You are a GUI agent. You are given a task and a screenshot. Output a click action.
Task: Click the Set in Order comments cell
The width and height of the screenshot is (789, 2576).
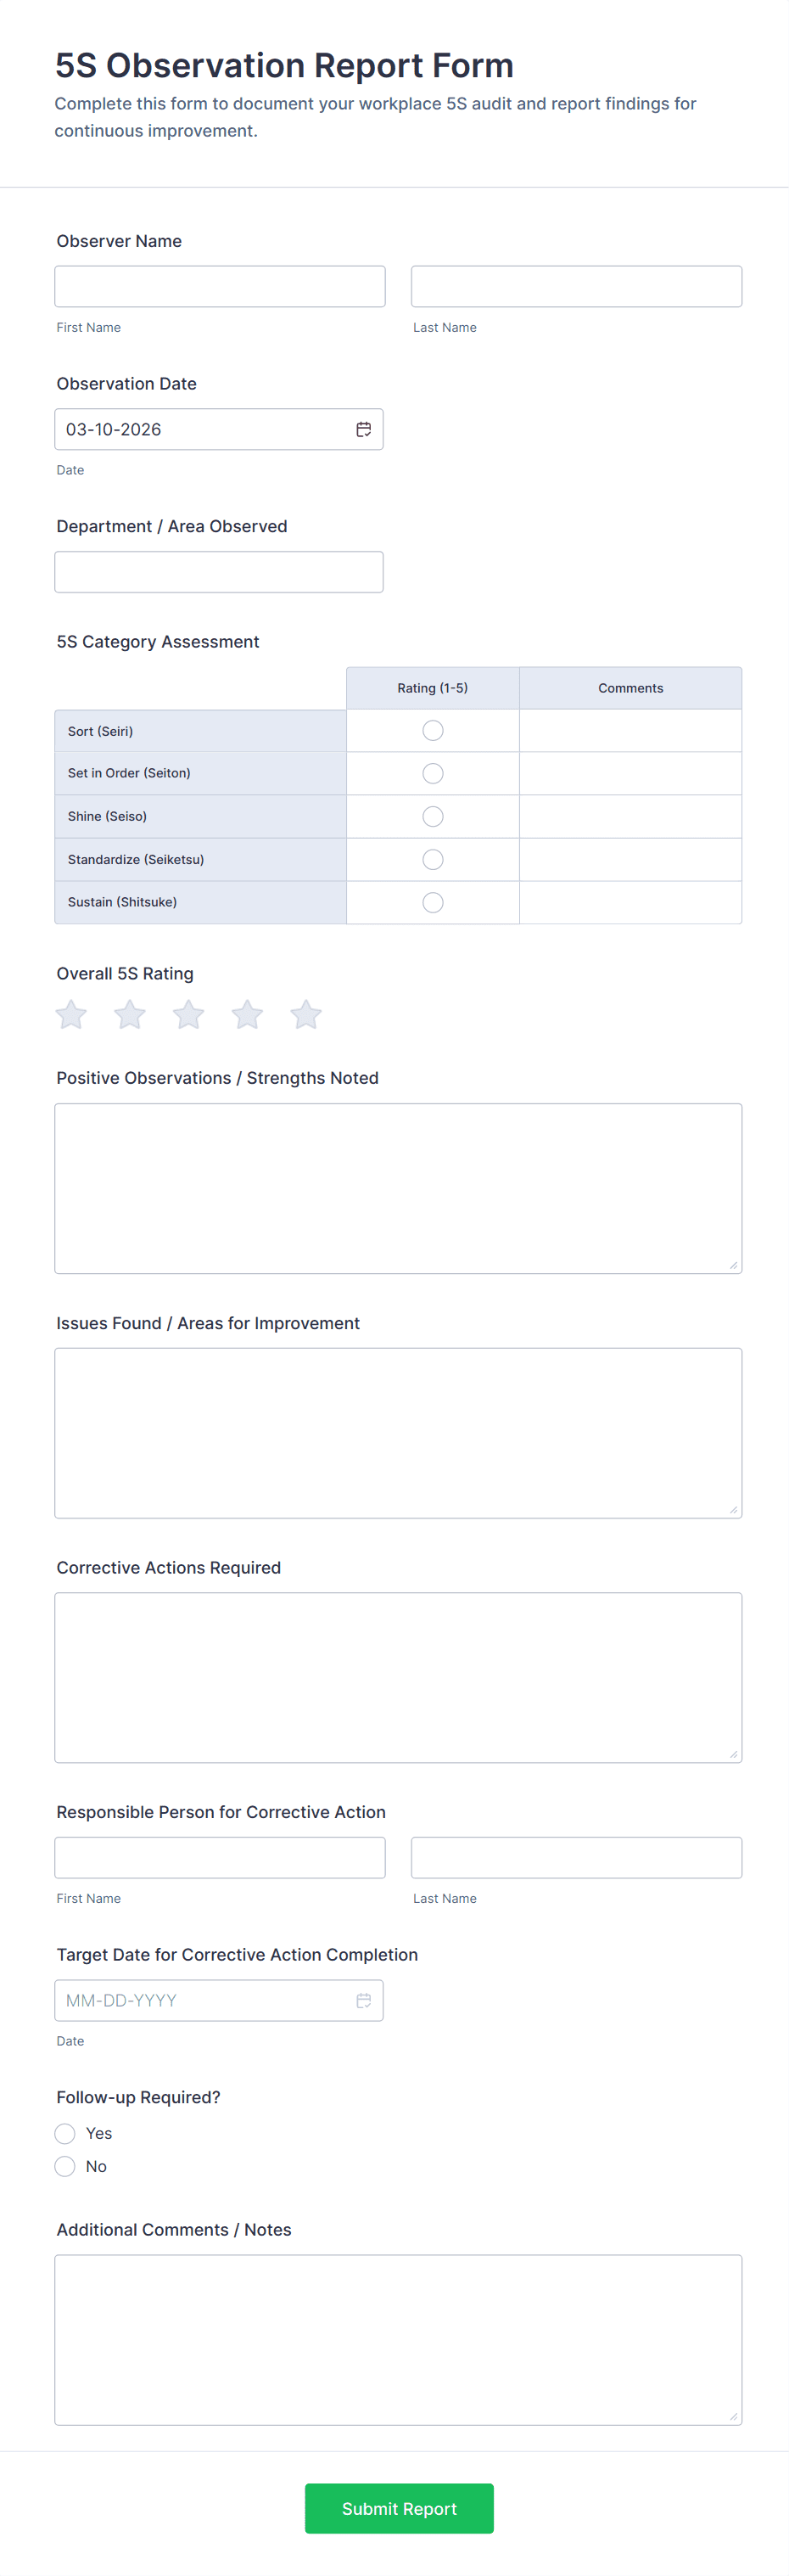coord(630,774)
